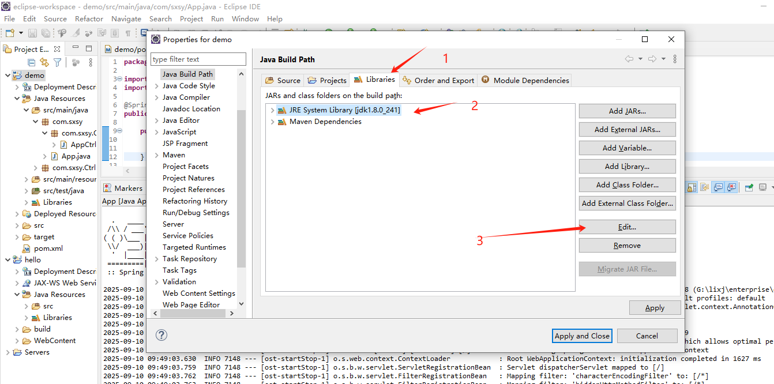Click the type filter text field
Image resolution: width=774 pixels, height=384 pixels.
198,59
